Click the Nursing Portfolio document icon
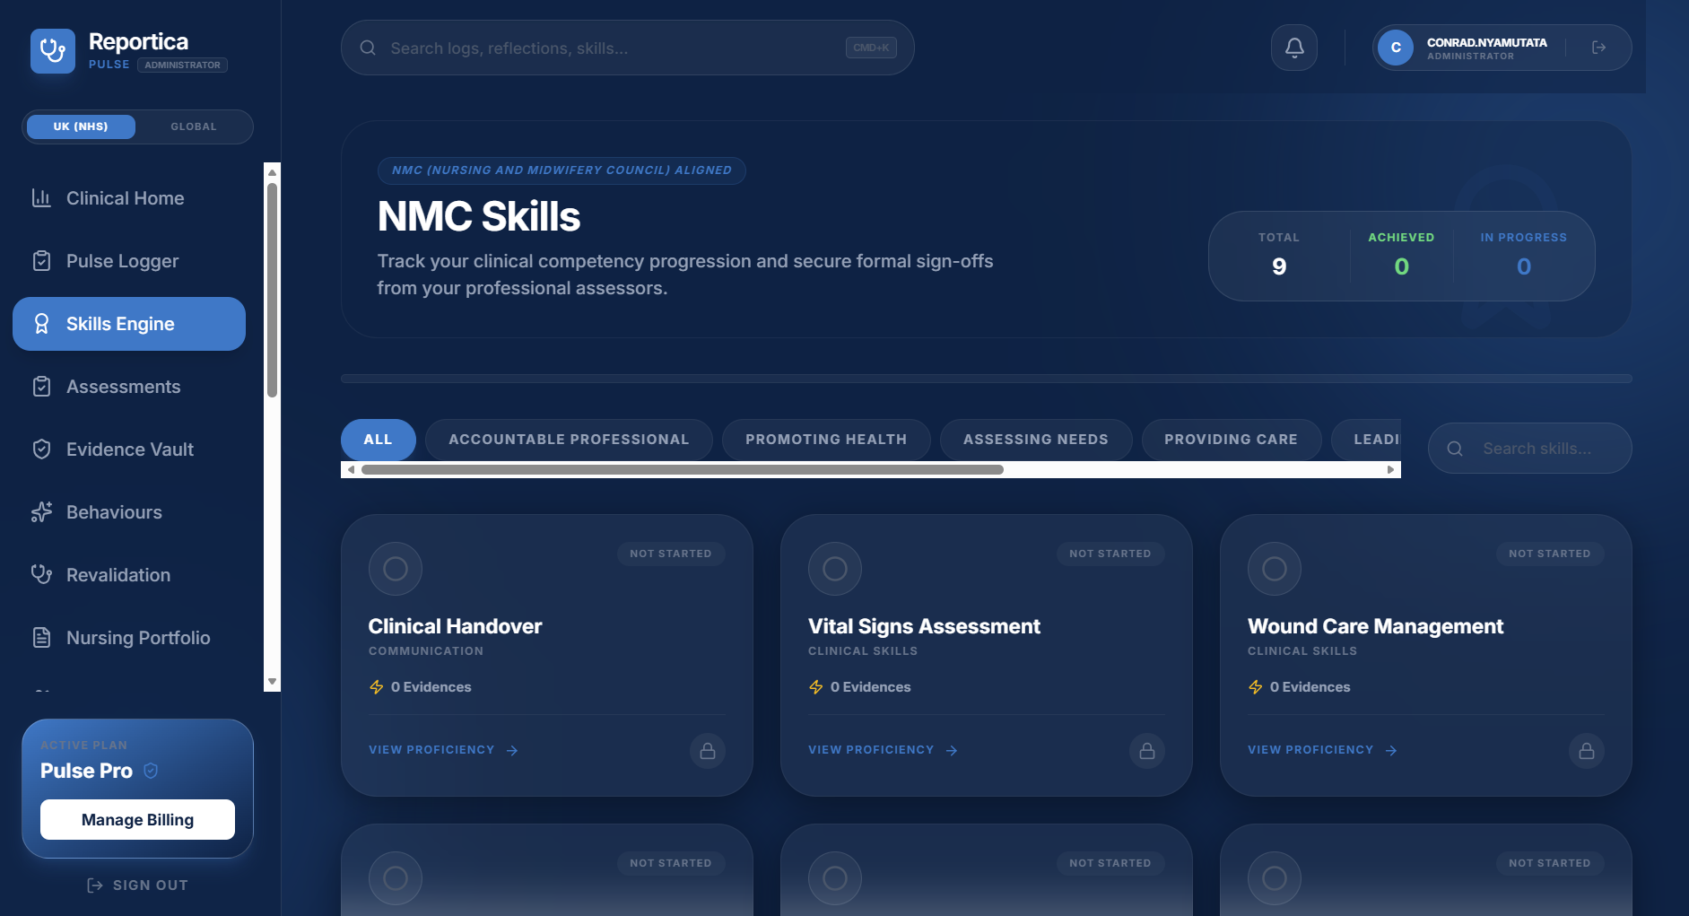The height and width of the screenshot is (916, 1689). (x=41, y=638)
